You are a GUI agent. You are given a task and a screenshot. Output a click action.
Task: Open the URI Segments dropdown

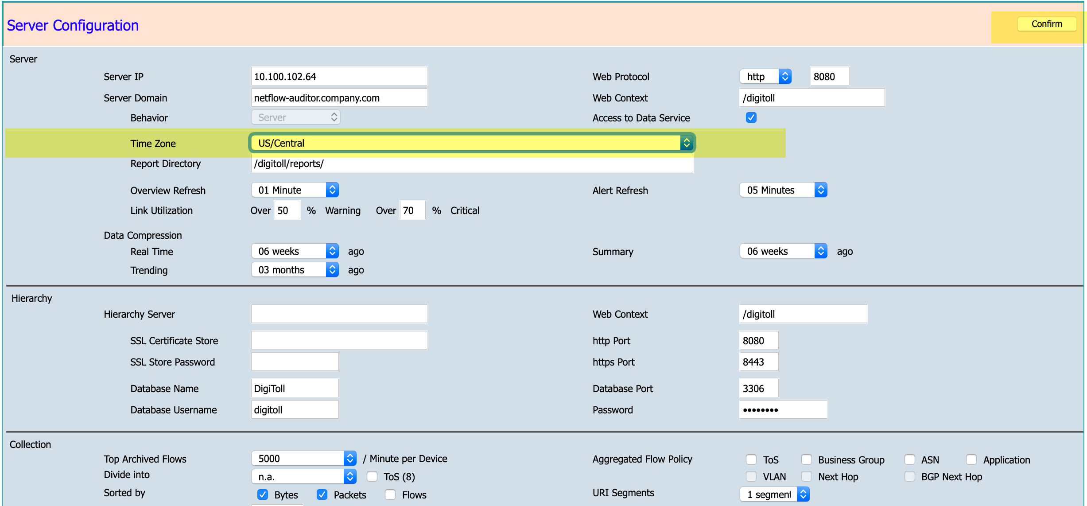click(775, 494)
